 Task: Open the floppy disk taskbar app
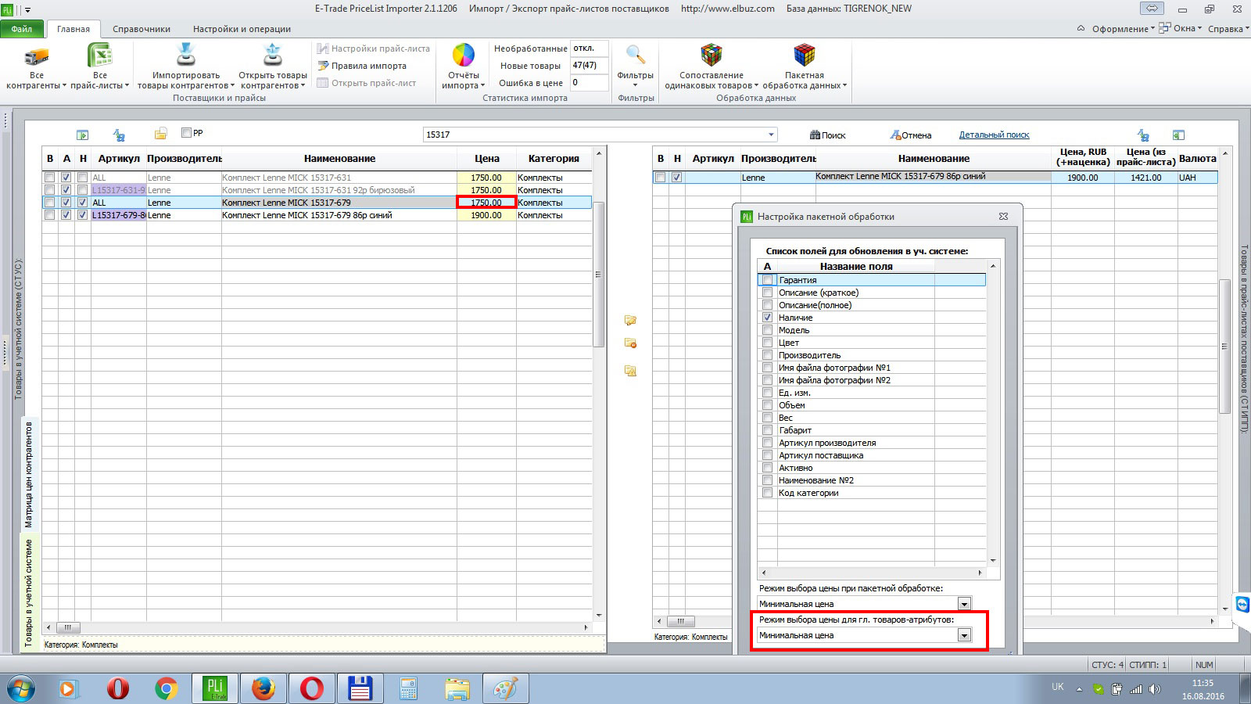pyautogui.click(x=360, y=688)
